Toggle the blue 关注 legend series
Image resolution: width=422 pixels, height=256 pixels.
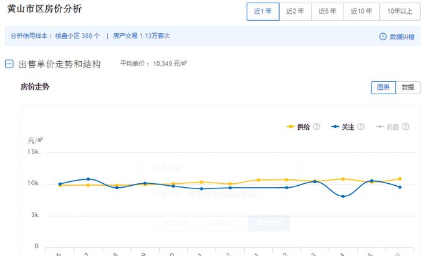point(343,127)
